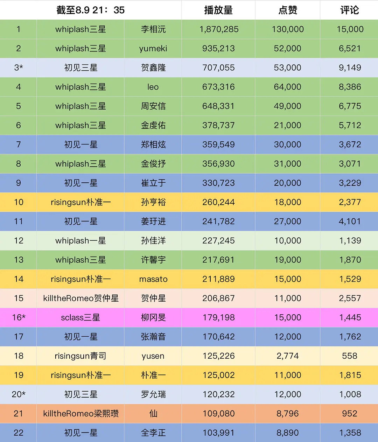Click rank cell 20*
378x442 pixels.
19,395
